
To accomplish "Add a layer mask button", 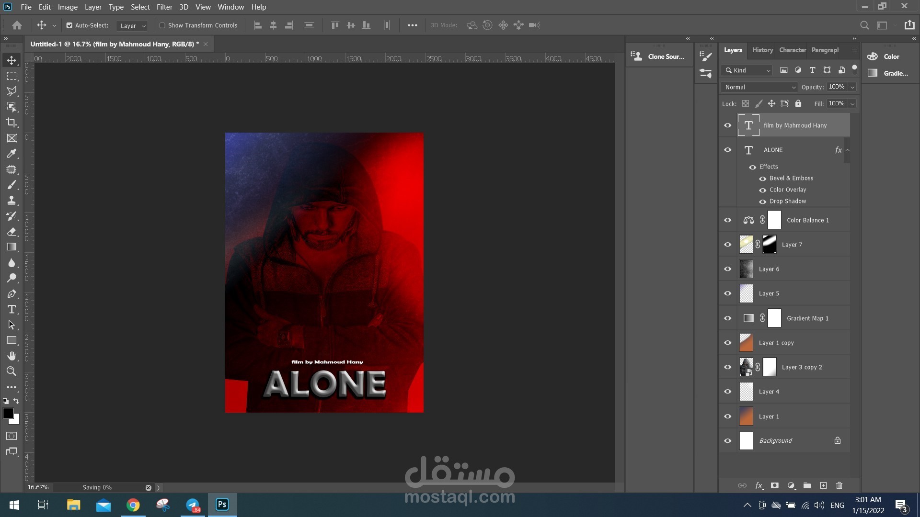I will tap(774, 485).
